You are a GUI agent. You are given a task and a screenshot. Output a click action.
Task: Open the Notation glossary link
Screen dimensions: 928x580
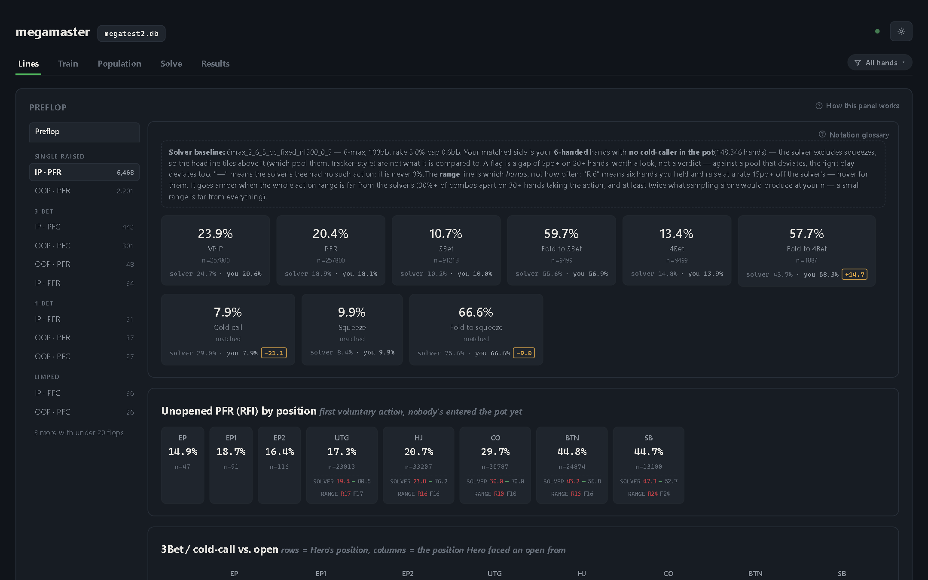pyautogui.click(x=854, y=135)
